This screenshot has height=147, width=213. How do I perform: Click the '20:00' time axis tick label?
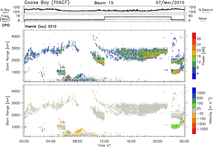click(157, 141)
